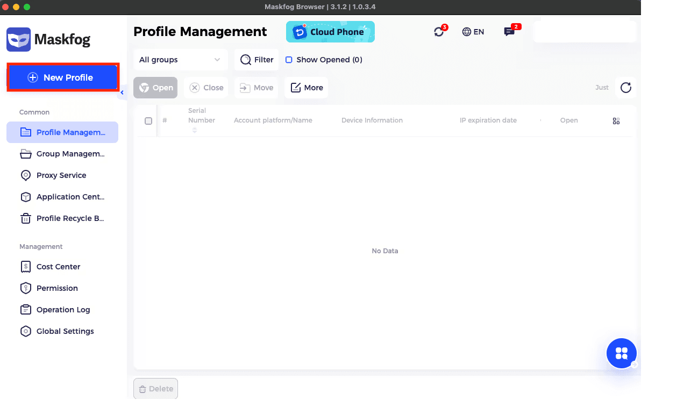Click the No Data placeholder text
The width and height of the screenshot is (691, 414).
(385, 251)
